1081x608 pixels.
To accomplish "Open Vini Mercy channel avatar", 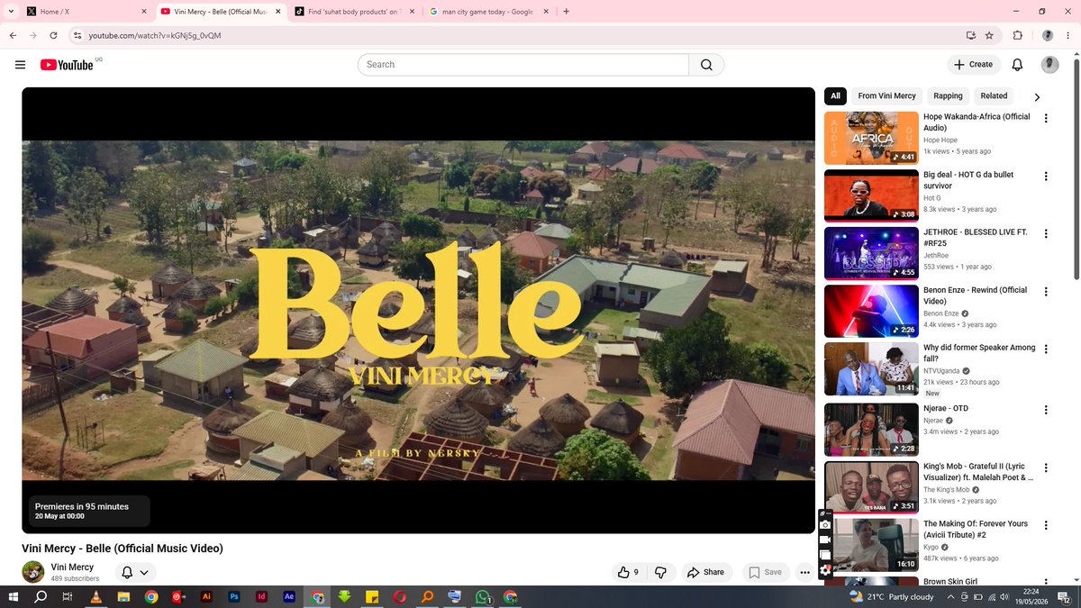I will [x=33, y=572].
